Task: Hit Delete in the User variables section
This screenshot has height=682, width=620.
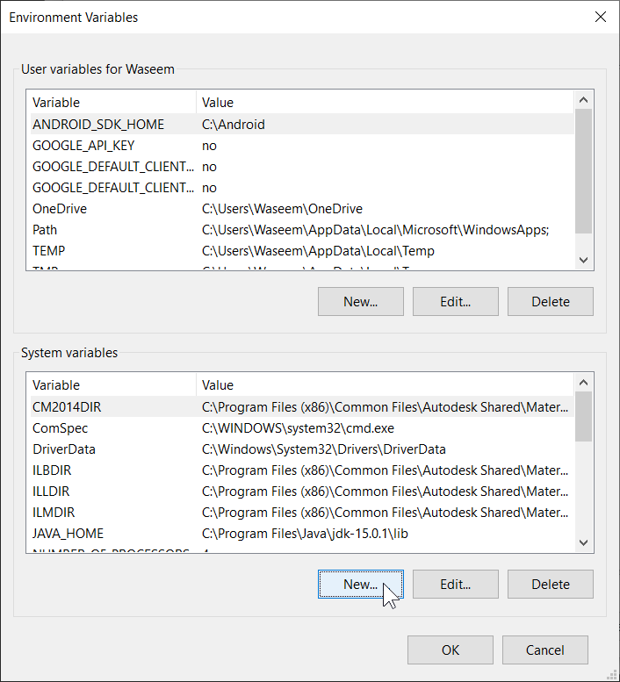Action: [x=550, y=301]
